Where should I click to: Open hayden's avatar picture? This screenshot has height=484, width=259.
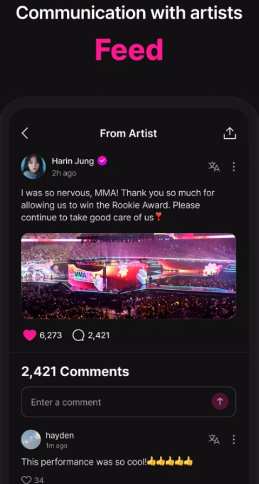(31, 439)
